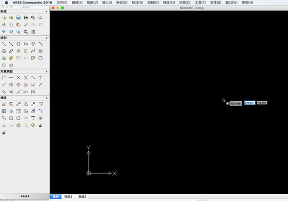The image size is (288, 201).
Task: Open the 工具(T) Tools menu
Action: [200, 2]
